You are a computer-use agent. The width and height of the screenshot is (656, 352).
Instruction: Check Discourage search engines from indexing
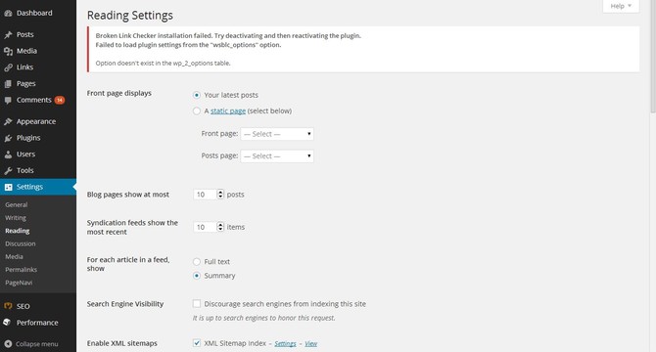coord(197,303)
